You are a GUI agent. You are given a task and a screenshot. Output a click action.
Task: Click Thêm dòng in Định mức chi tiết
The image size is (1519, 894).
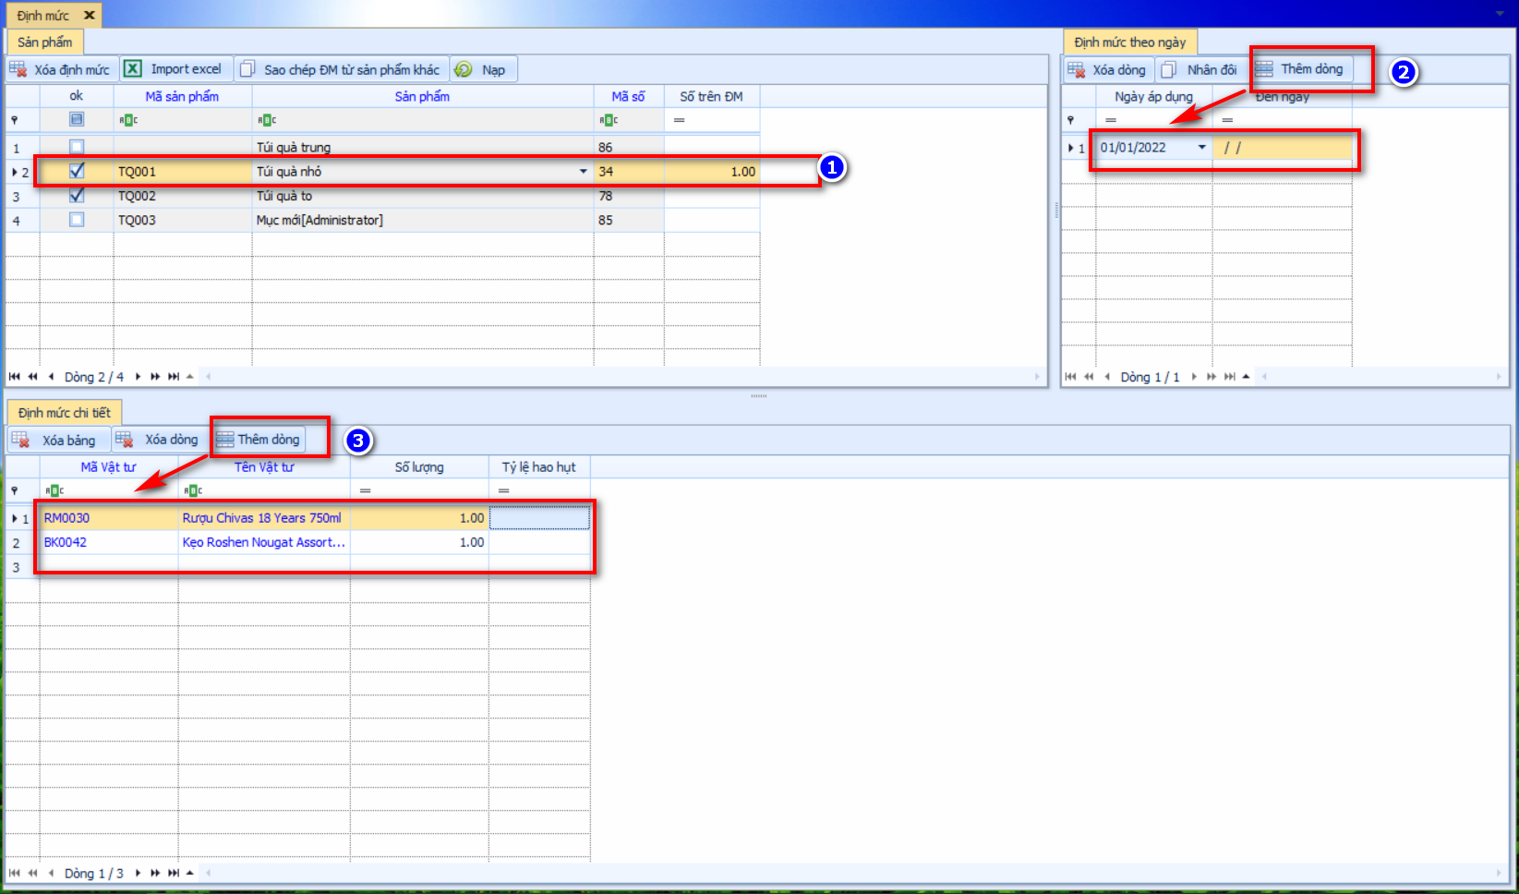259,440
